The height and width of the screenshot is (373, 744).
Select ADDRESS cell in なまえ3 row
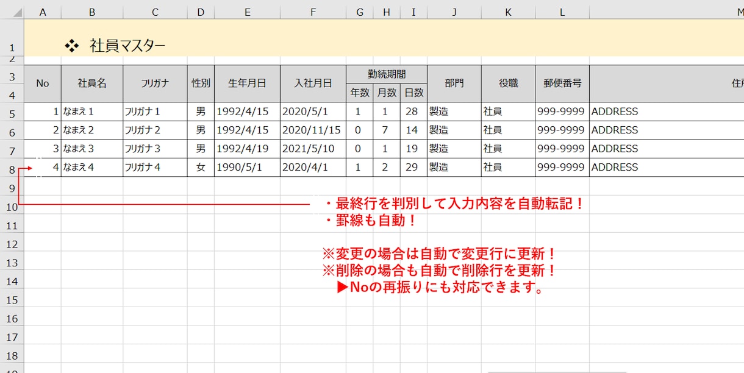667,149
